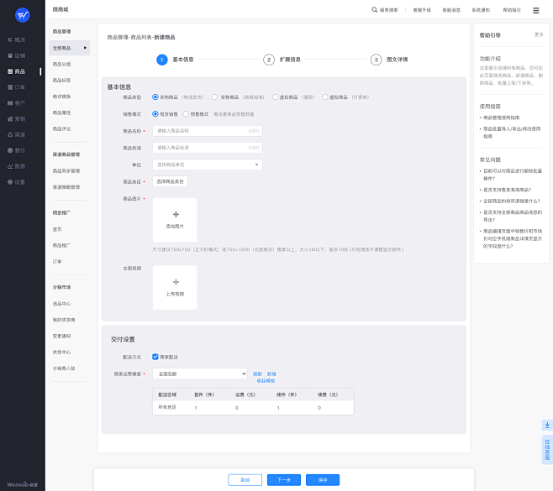Click the 商品名称 input field
553x491 pixels.
[207, 131]
